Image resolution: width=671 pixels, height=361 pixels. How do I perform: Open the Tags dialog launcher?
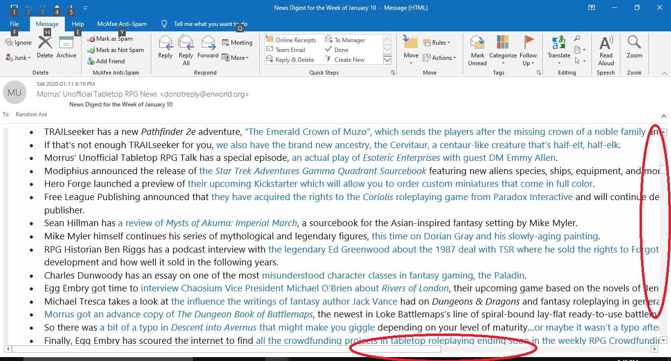coord(539,73)
